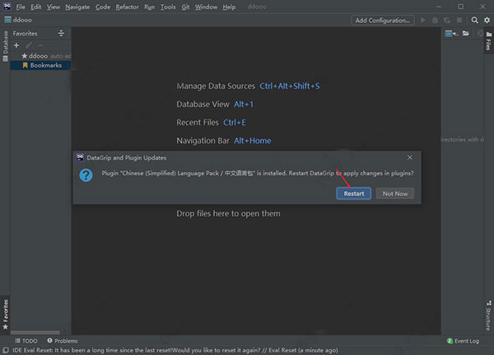Click the database cylinder icon on side tab
The width and height of the screenshot is (494, 355).
point(6,58)
